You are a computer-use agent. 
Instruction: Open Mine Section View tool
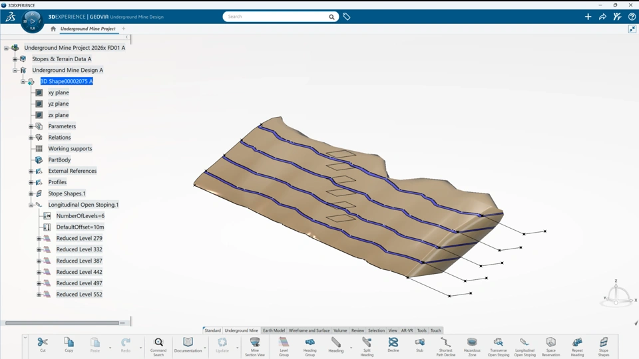click(255, 347)
